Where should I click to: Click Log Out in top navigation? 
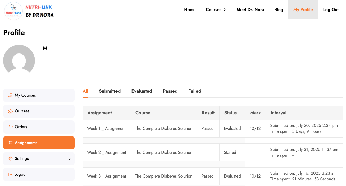click(331, 10)
